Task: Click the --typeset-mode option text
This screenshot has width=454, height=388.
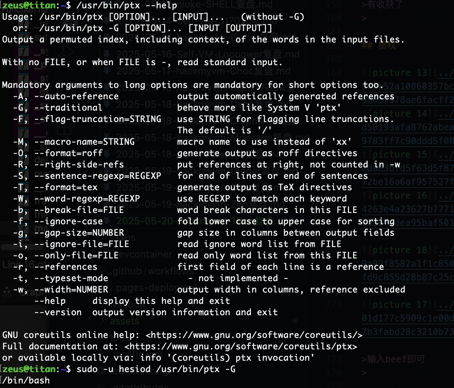Action: (71, 278)
